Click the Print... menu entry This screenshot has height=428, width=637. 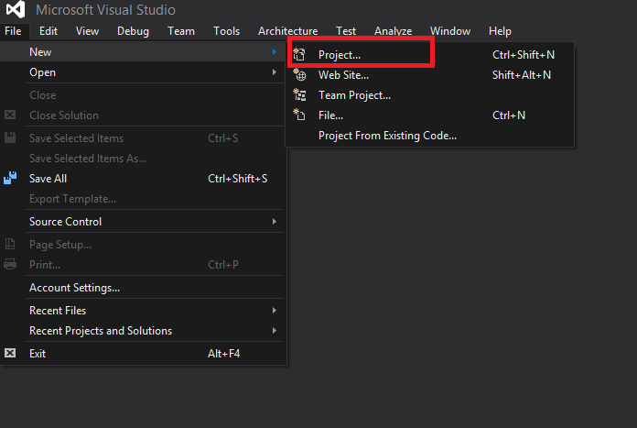tap(142, 265)
